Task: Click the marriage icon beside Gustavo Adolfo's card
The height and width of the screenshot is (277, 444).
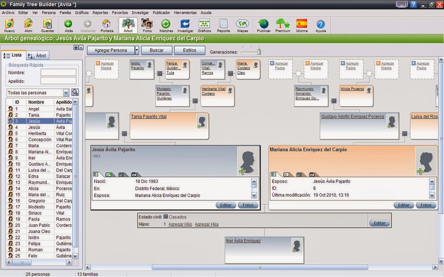Action: pos(404,133)
